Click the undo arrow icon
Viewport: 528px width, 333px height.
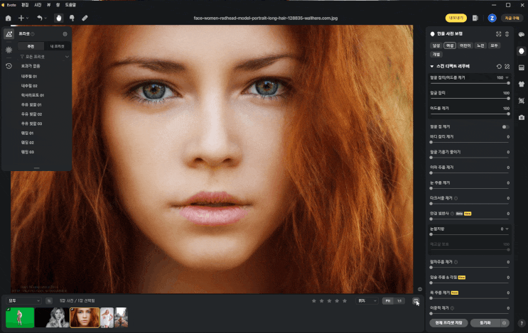click(39, 18)
